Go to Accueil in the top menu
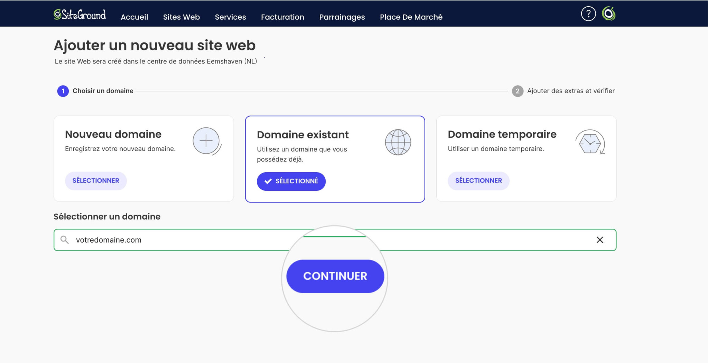 pyautogui.click(x=134, y=17)
